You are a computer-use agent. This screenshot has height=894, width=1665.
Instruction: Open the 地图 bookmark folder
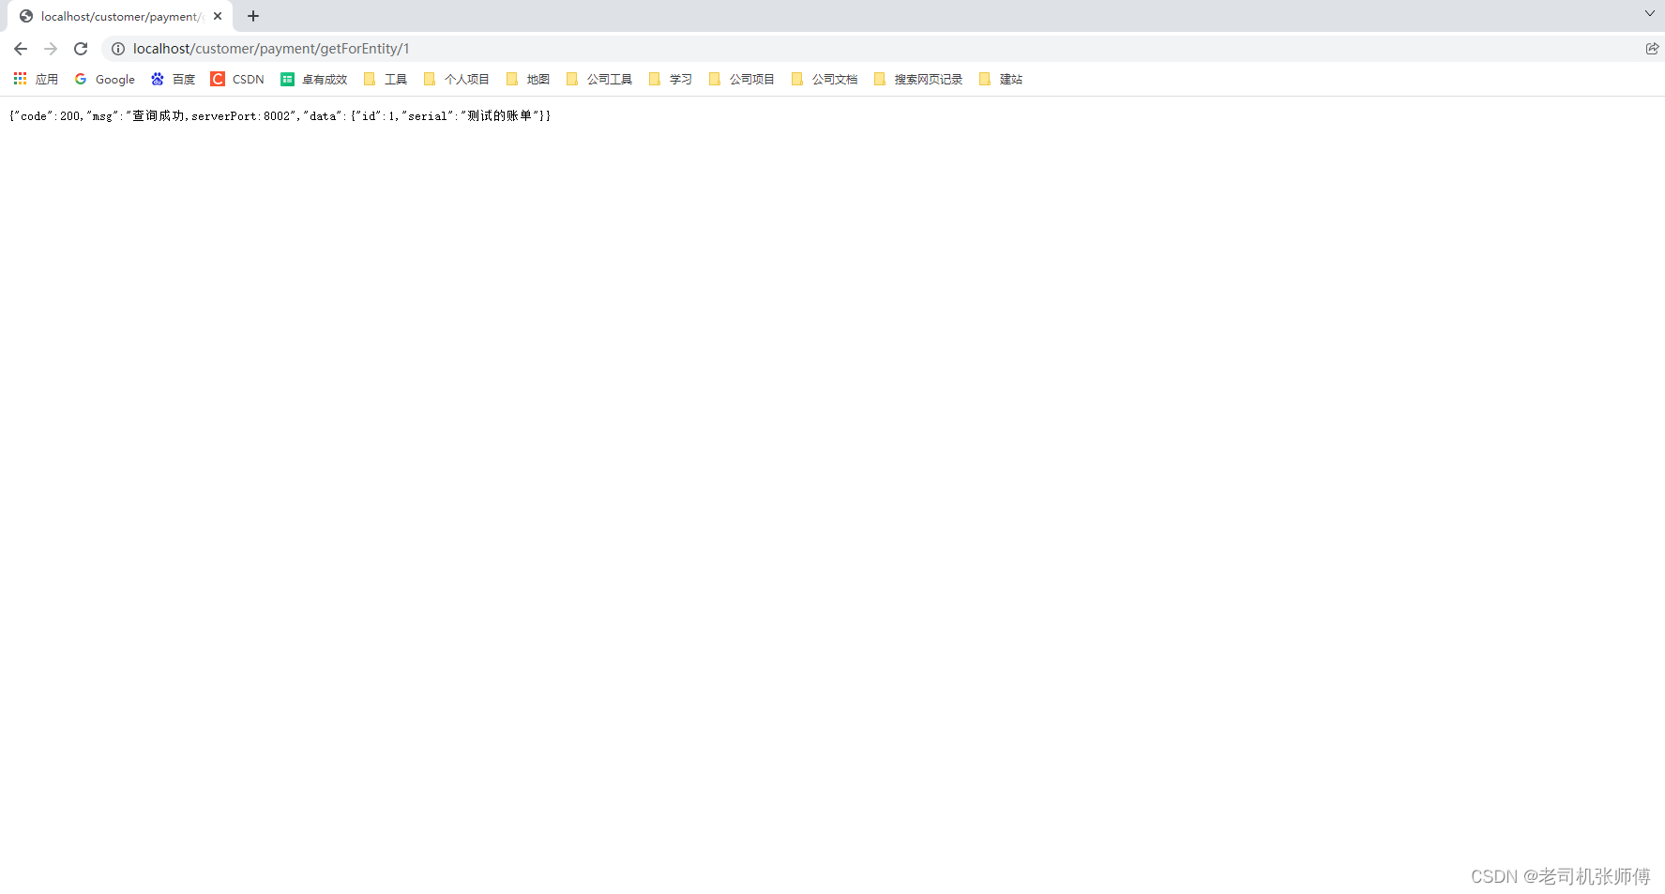click(x=528, y=79)
